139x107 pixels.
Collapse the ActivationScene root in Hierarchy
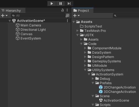(x=10, y=21)
